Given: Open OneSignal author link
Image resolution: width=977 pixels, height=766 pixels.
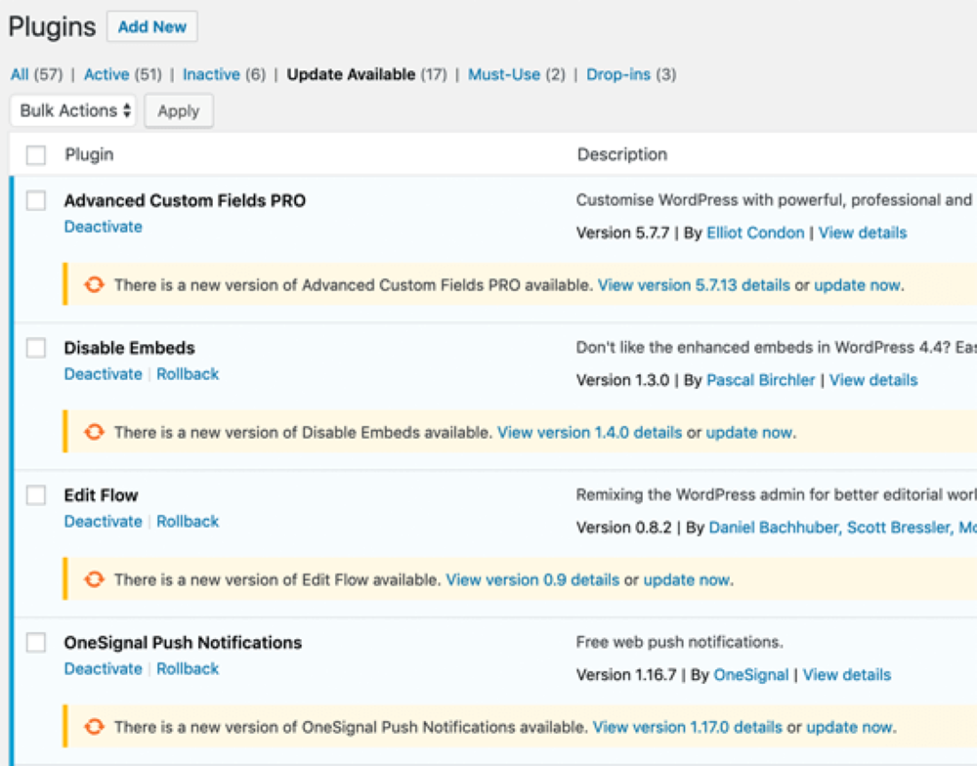Looking at the screenshot, I should coord(750,675).
